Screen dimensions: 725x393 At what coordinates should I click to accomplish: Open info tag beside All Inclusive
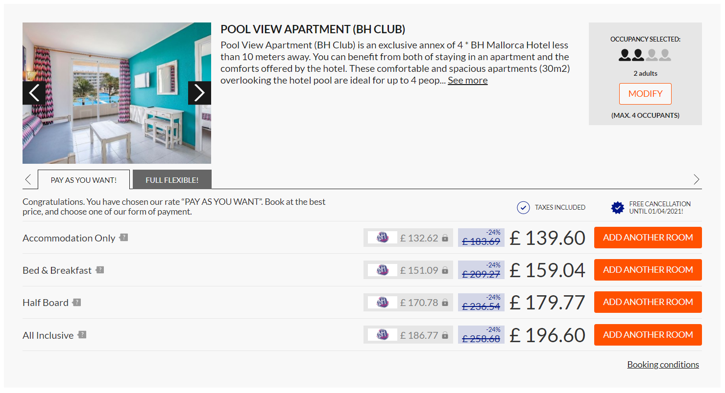coord(82,335)
